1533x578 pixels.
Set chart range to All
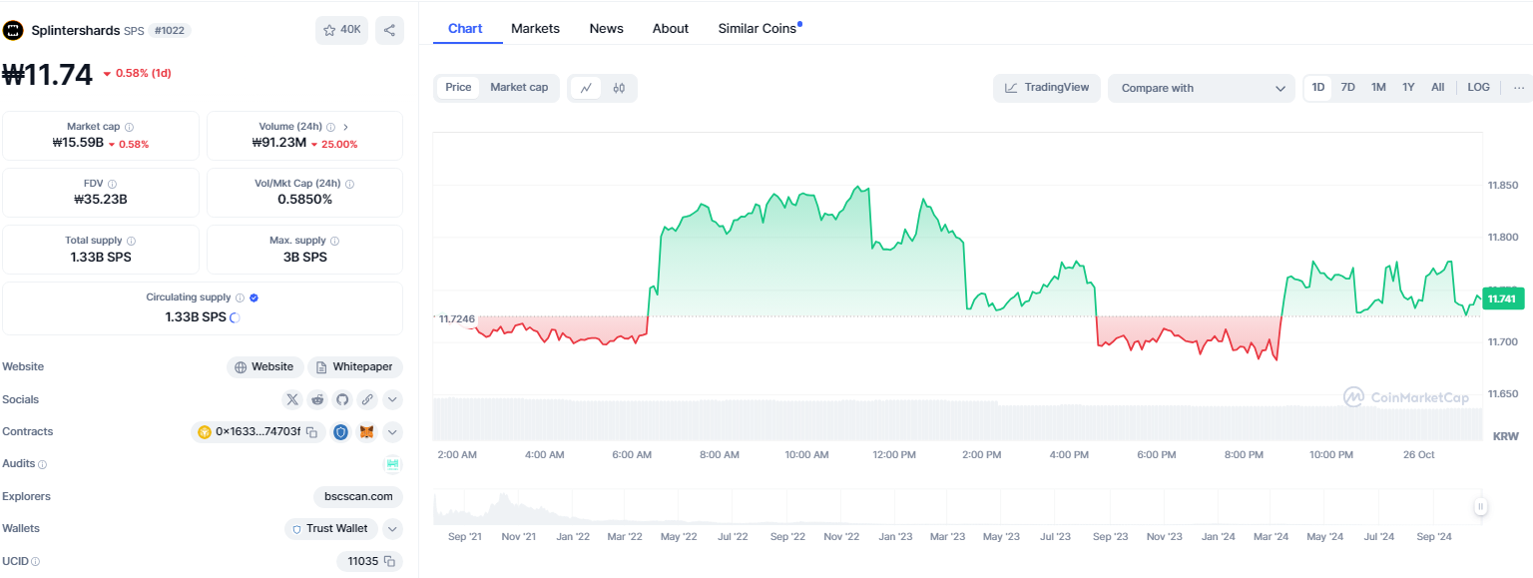click(1437, 88)
